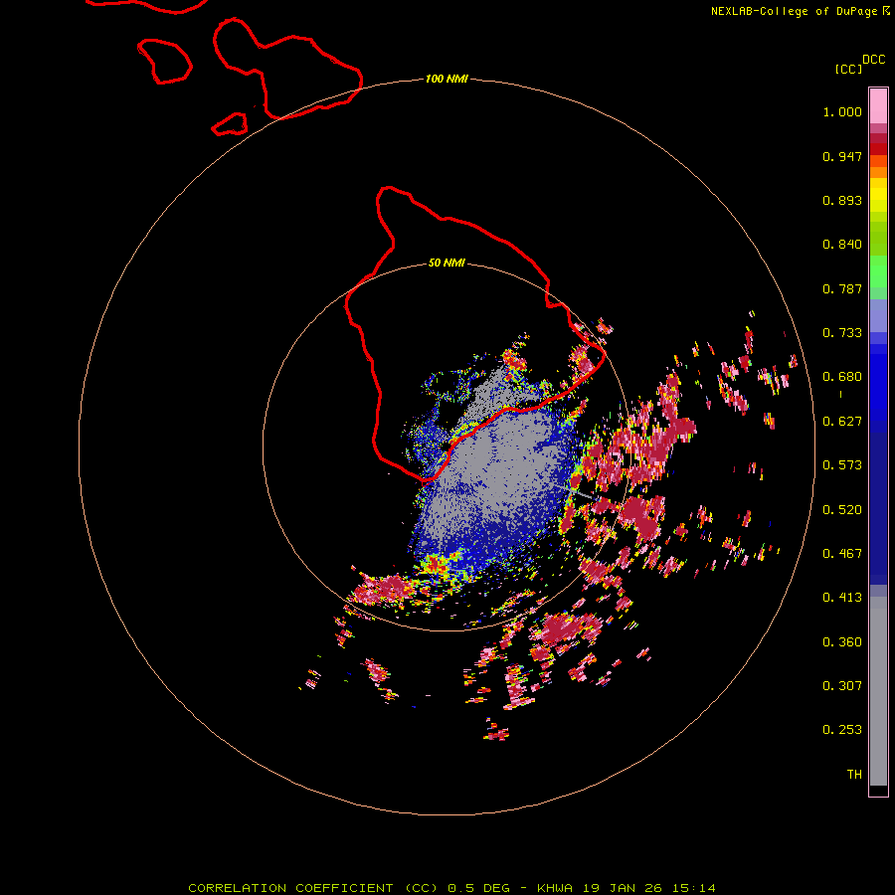Click the KHWA station identifier

555,888
